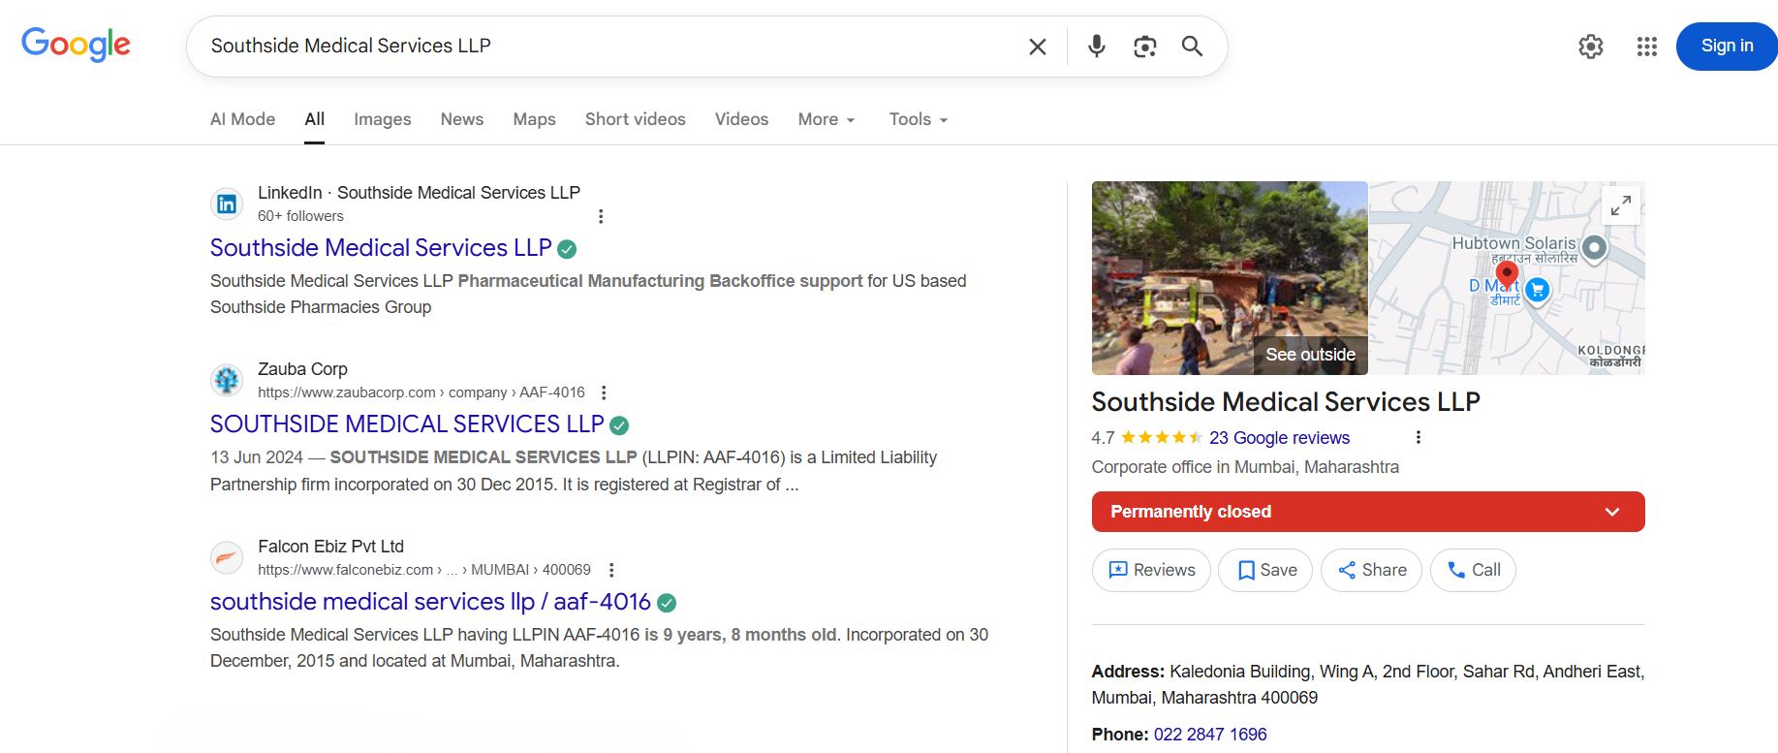Click the Reviews button
Screen dimensions: 1778x753
[x=1151, y=570]
